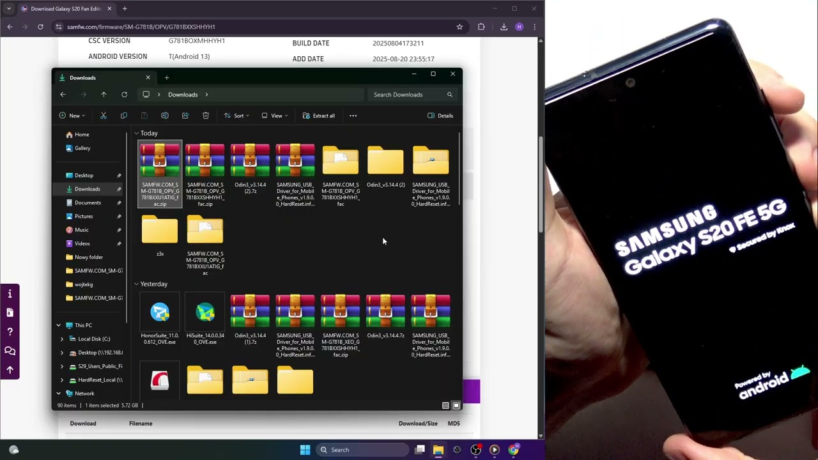818x460 pixels.
Task: Bookmark this page in Chrome
Action: (459, 27)
